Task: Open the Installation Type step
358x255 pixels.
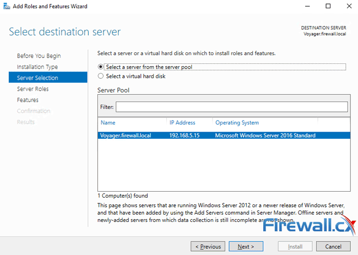Action: click(x=37, y=67)
